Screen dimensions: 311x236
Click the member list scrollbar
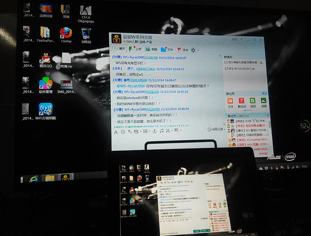point(269,124)
